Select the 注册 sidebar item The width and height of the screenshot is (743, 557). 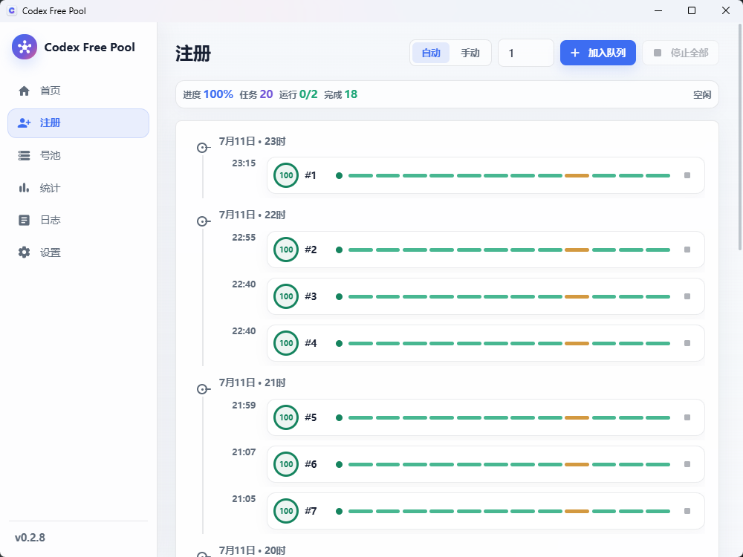78,123
